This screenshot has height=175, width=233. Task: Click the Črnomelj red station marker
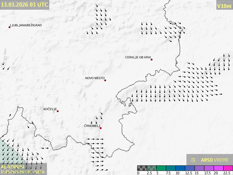coord(100,128)
